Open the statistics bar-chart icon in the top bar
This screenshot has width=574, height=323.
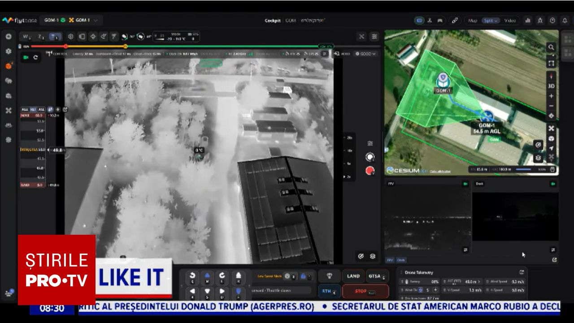pyautogui.click(x=528, y=21)
